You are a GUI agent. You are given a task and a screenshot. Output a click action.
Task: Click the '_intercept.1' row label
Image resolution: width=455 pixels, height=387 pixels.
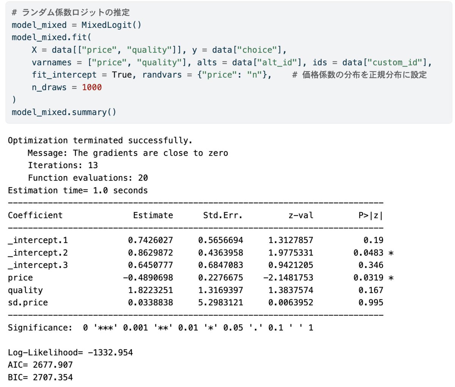point(38,240)
